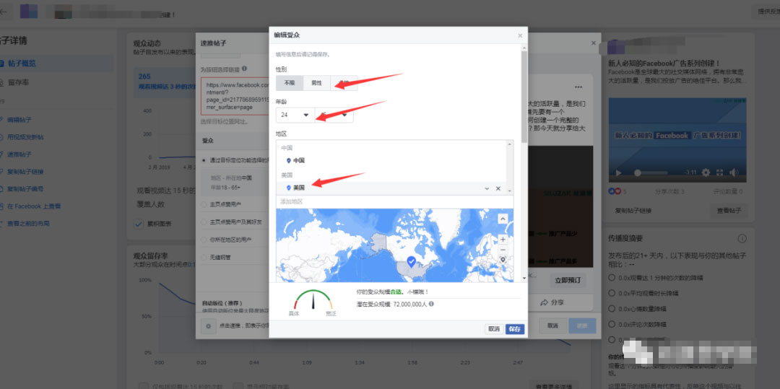Select the 不限 gender option
780x389 pixels.
(x=289, y=84)
